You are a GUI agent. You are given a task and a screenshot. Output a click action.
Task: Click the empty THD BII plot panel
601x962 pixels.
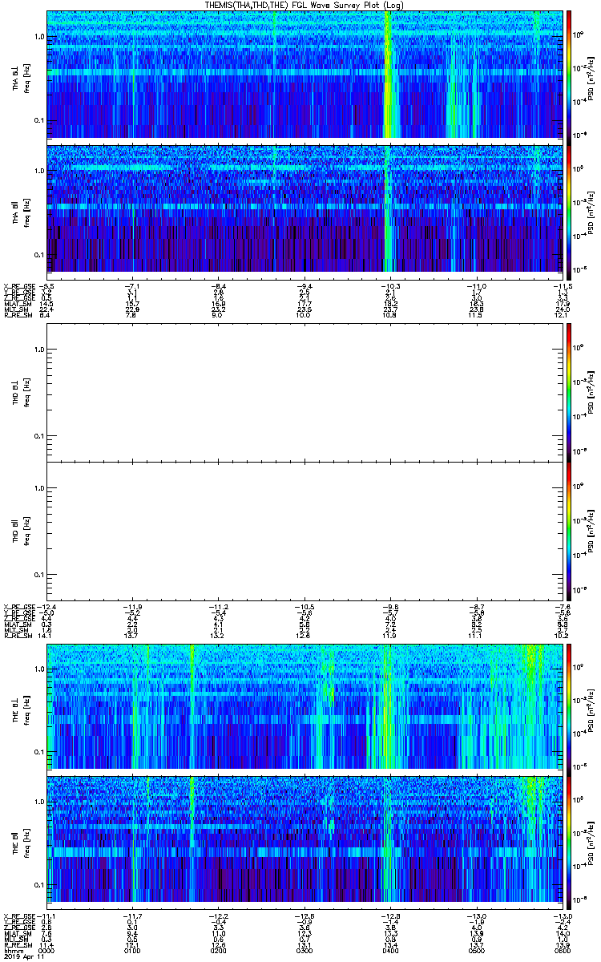[x=305, y=531]
